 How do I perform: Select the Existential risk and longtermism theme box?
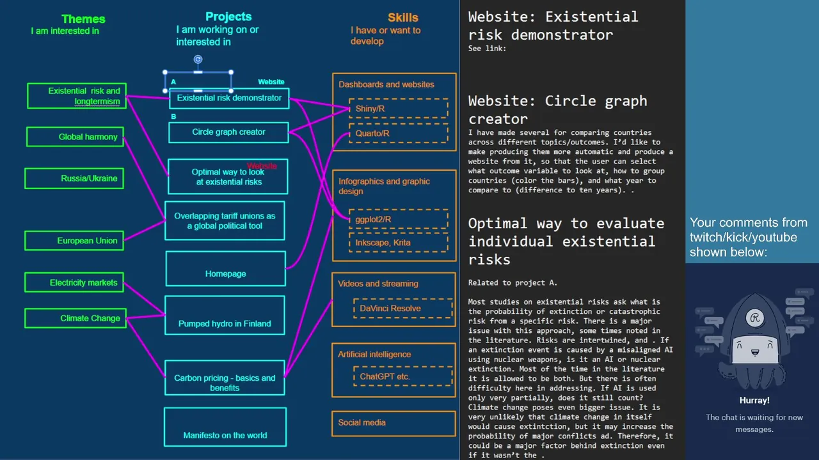tap(77, 96)
